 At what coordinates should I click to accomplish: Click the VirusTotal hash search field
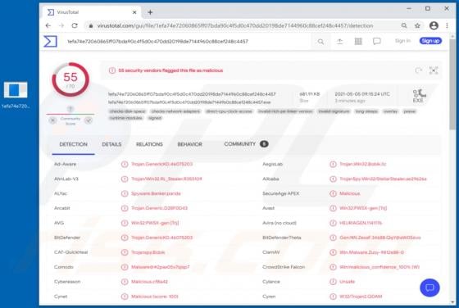pos(188,42)
